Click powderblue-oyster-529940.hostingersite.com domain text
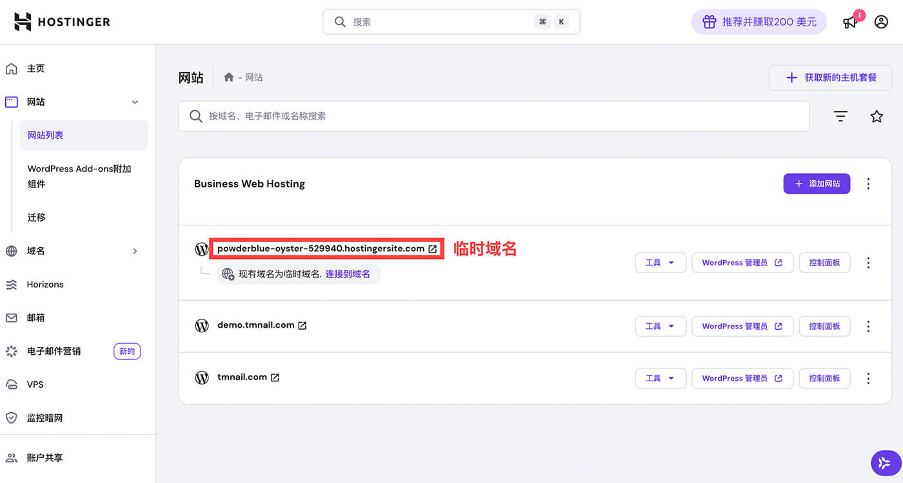903x483 pixels. (x=321, y=249)
